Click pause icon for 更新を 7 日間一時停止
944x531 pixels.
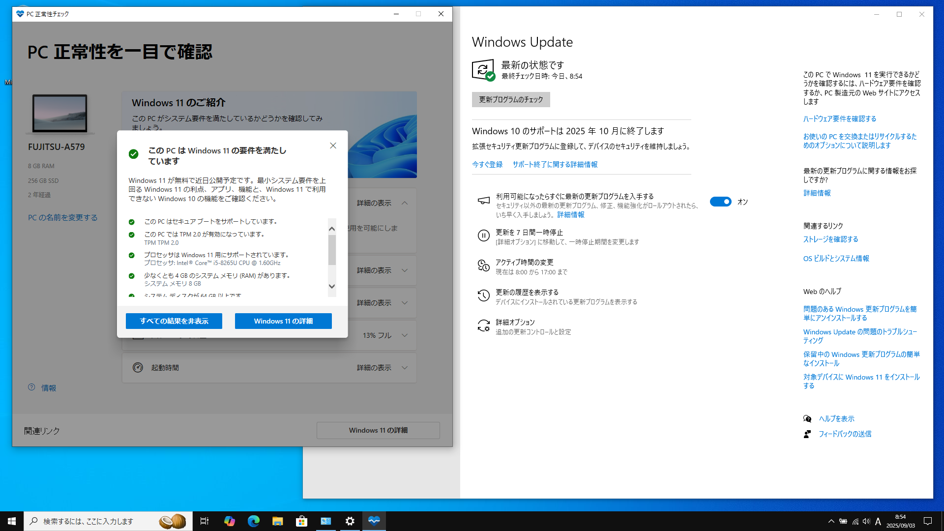[x=484, y=236]
